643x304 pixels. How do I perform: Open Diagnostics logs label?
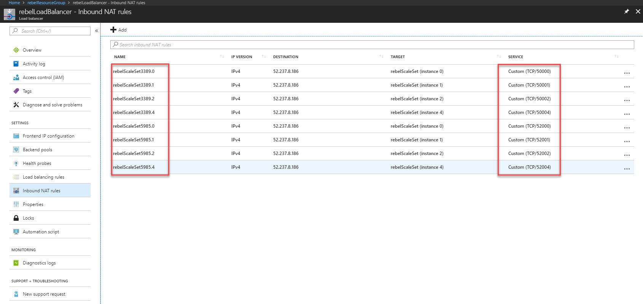coord(39,263)
